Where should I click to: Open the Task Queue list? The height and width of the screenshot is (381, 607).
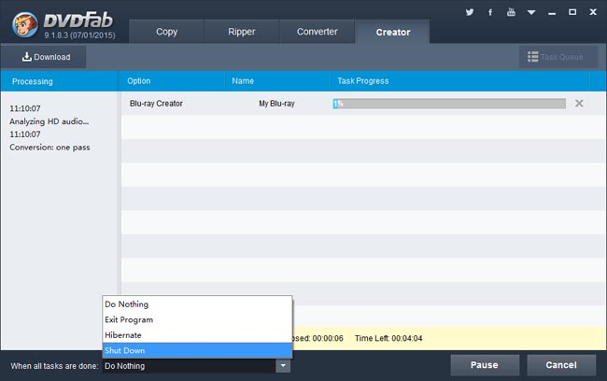point(556,57)
